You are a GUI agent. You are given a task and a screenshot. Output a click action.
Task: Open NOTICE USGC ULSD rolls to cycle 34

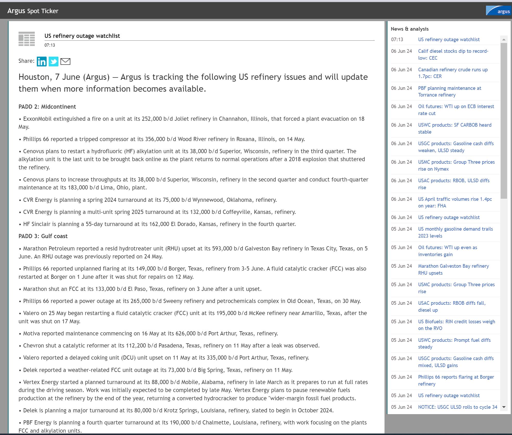(x=457, y=407)
